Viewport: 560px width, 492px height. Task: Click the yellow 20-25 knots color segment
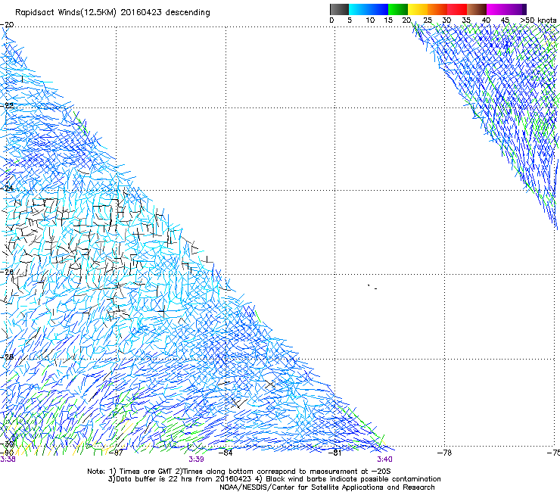(418, 9)
